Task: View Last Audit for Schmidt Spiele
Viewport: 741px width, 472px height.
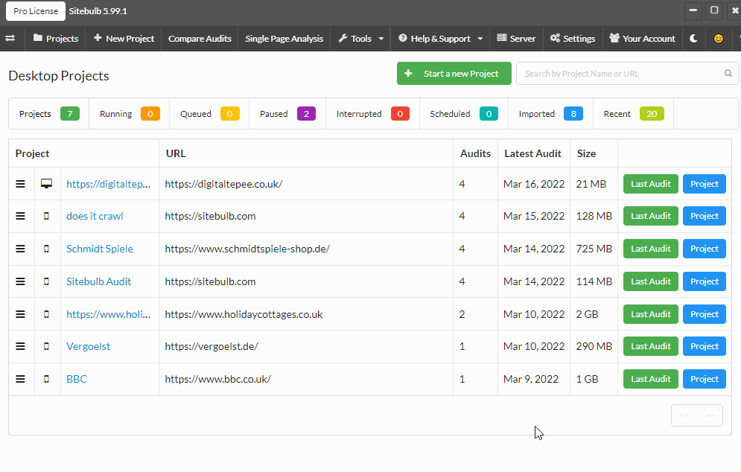Action: tap(651, 249)
